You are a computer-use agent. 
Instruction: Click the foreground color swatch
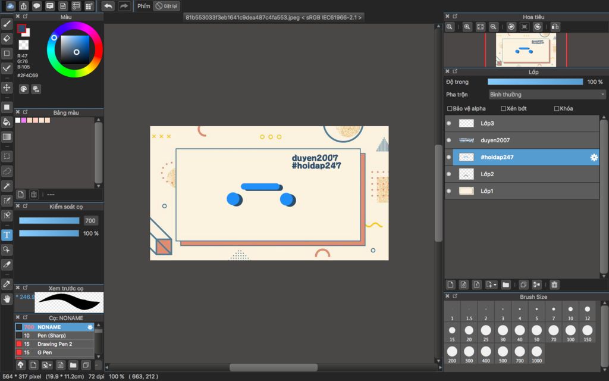22,29
